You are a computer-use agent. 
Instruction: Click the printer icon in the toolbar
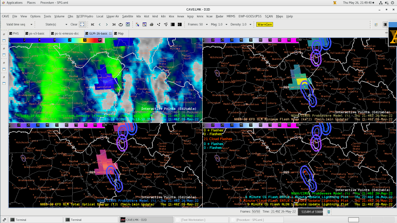click(x=151, y=25)
